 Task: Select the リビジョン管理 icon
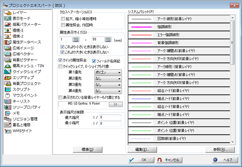coord(7,119)
